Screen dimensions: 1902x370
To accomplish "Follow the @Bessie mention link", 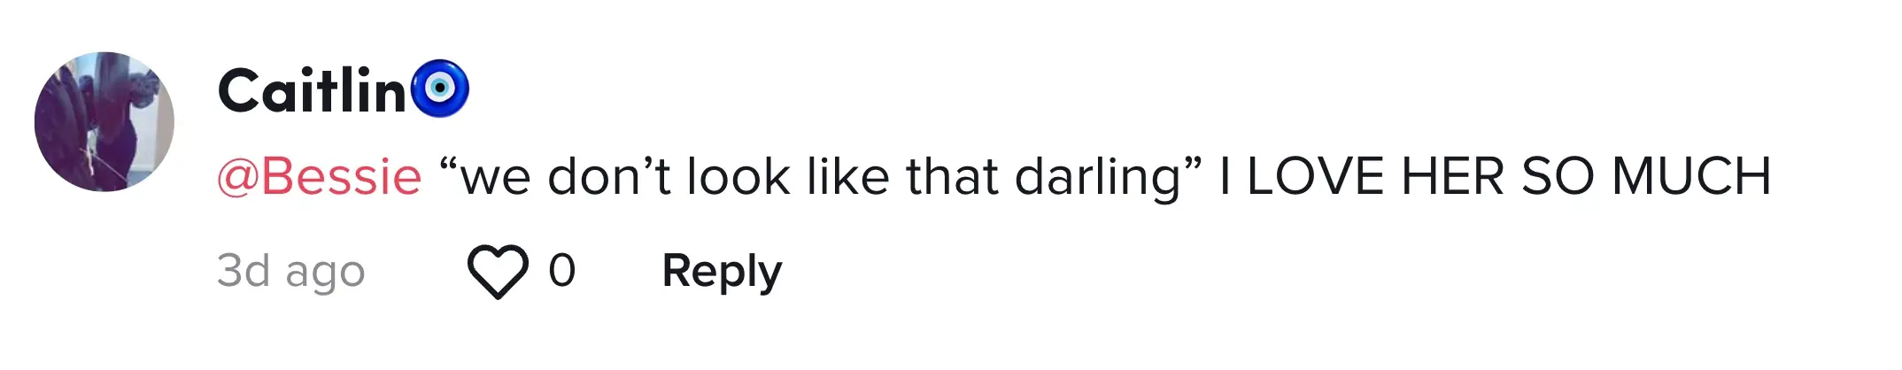I will [320, 177].
